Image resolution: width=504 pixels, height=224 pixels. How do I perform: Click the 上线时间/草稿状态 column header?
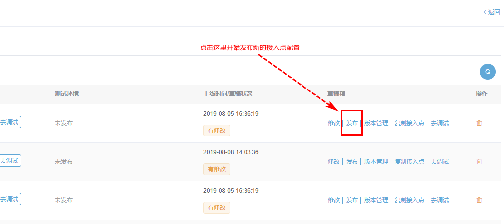click(x=228, y=94)
